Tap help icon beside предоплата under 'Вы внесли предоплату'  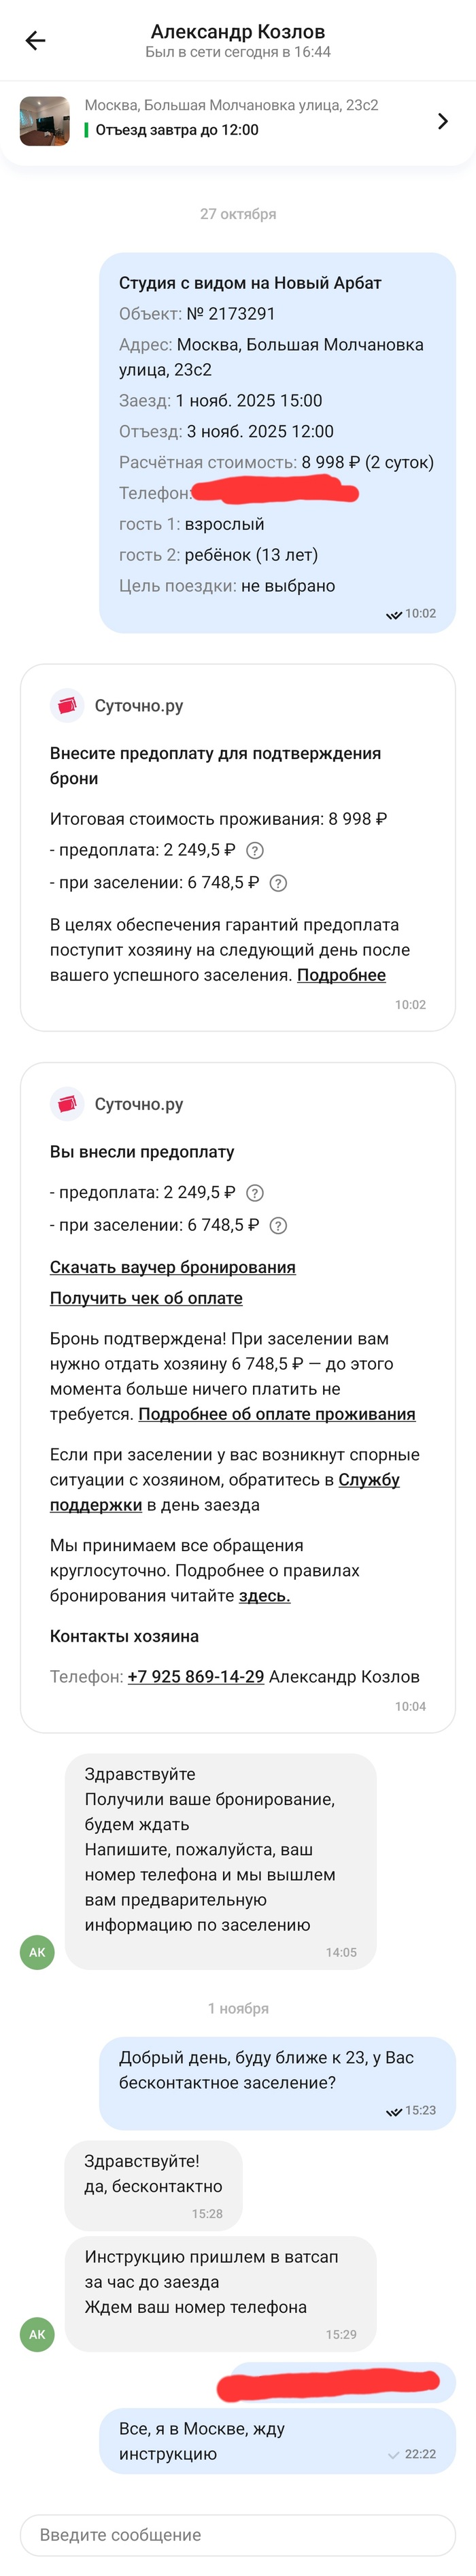[x=255, y=1193]
